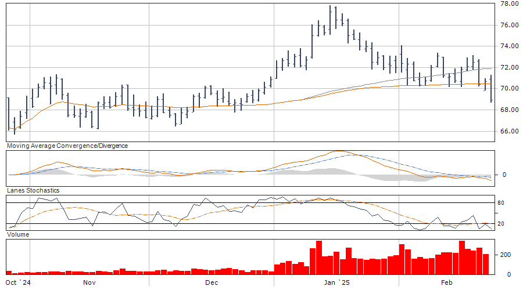Click the tallest red volume bar before Jan '25

tap(318, 258)
